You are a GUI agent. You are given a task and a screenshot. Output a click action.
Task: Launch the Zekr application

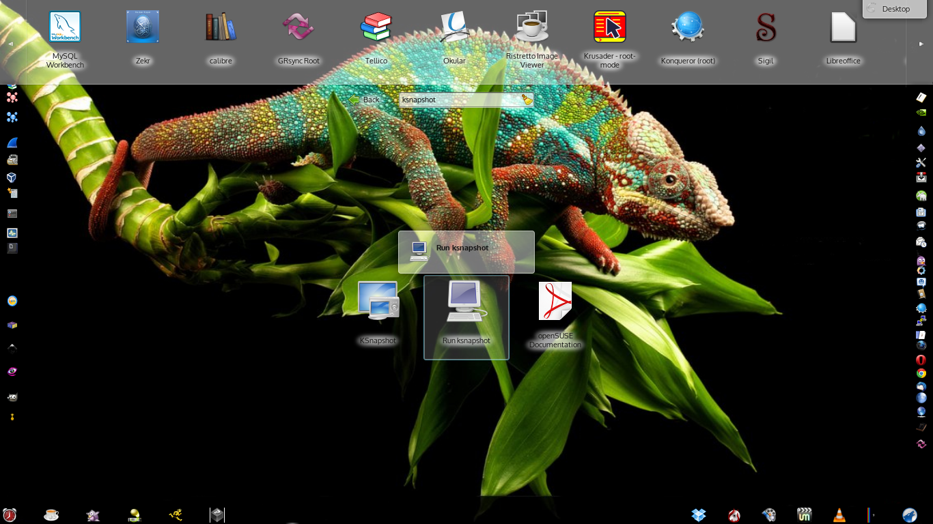(143, 27)
